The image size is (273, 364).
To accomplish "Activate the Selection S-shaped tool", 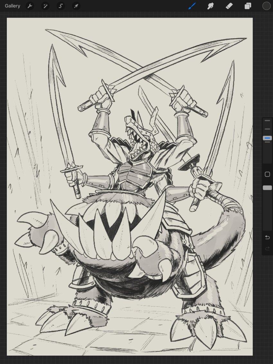I will [61, 6].
